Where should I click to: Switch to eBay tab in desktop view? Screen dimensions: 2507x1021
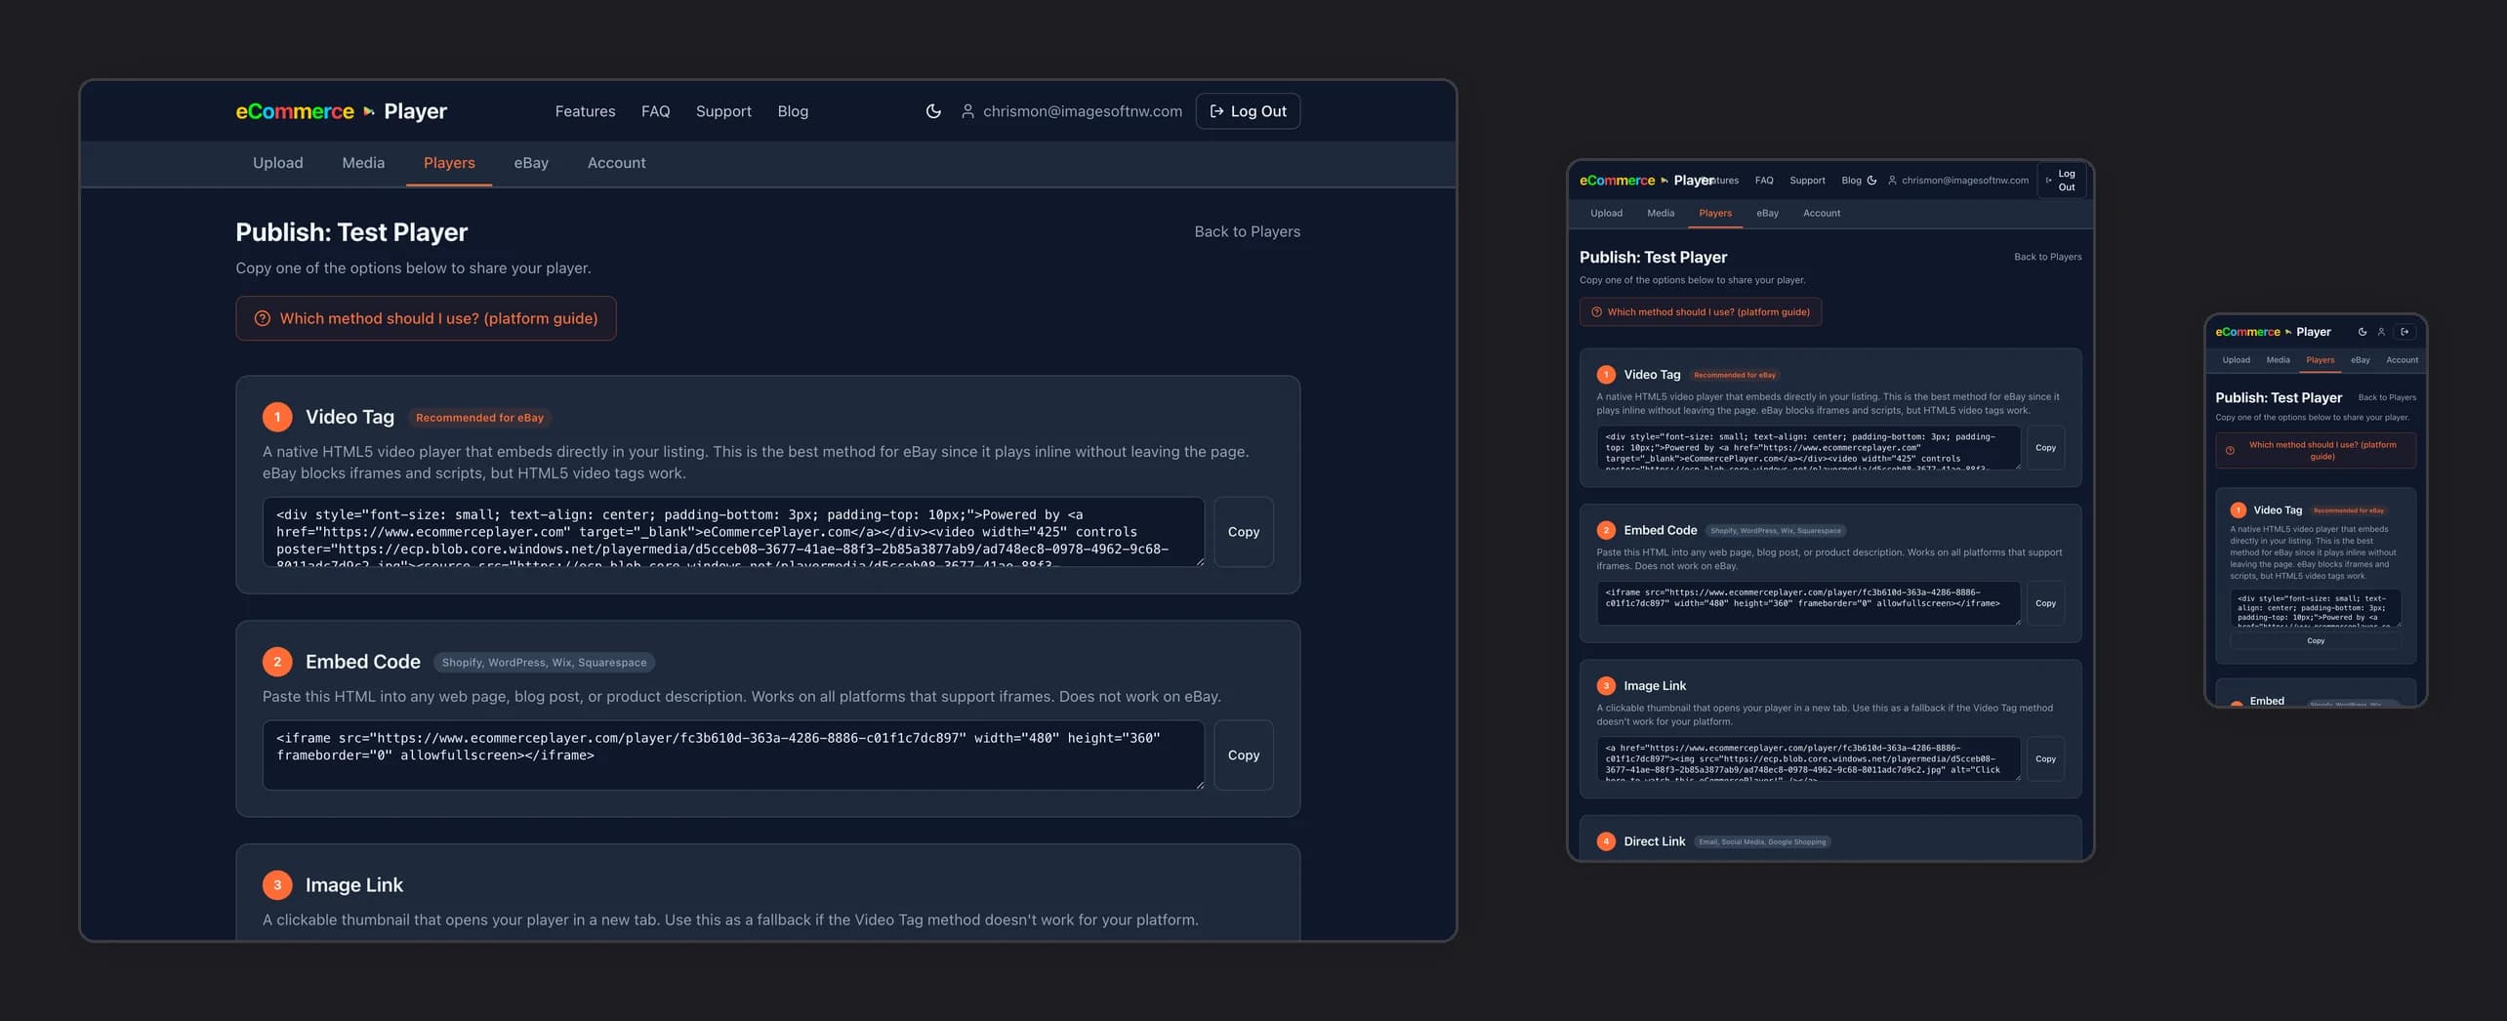click(x=531, y=163)
